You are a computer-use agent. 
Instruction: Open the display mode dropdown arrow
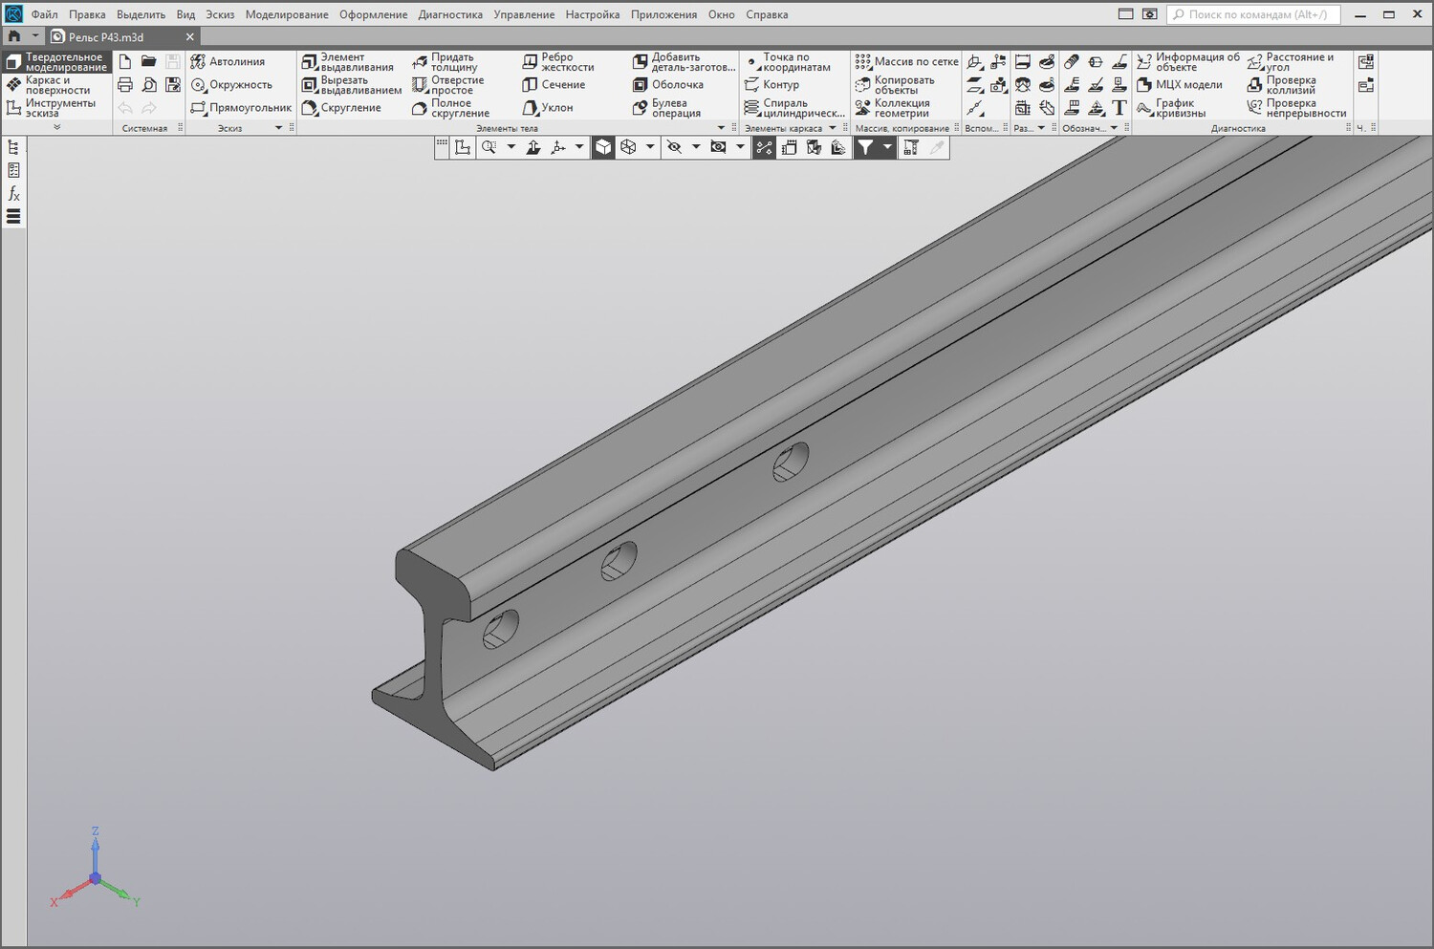650,147
